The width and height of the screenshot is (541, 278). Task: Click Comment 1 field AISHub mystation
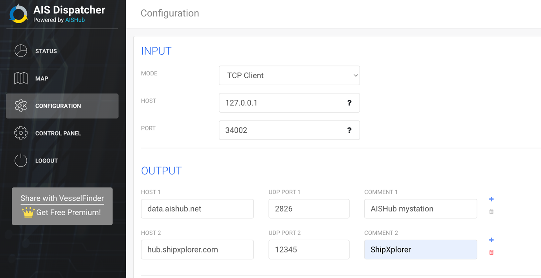(420, 209)
